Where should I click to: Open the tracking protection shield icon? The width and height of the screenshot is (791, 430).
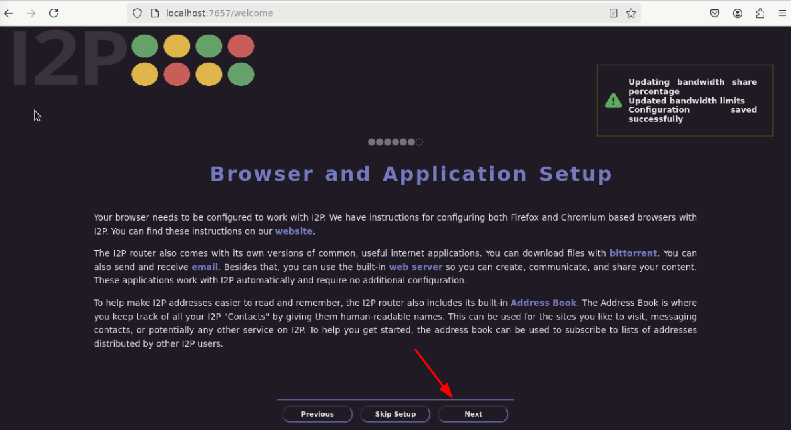tap(137, 13)
